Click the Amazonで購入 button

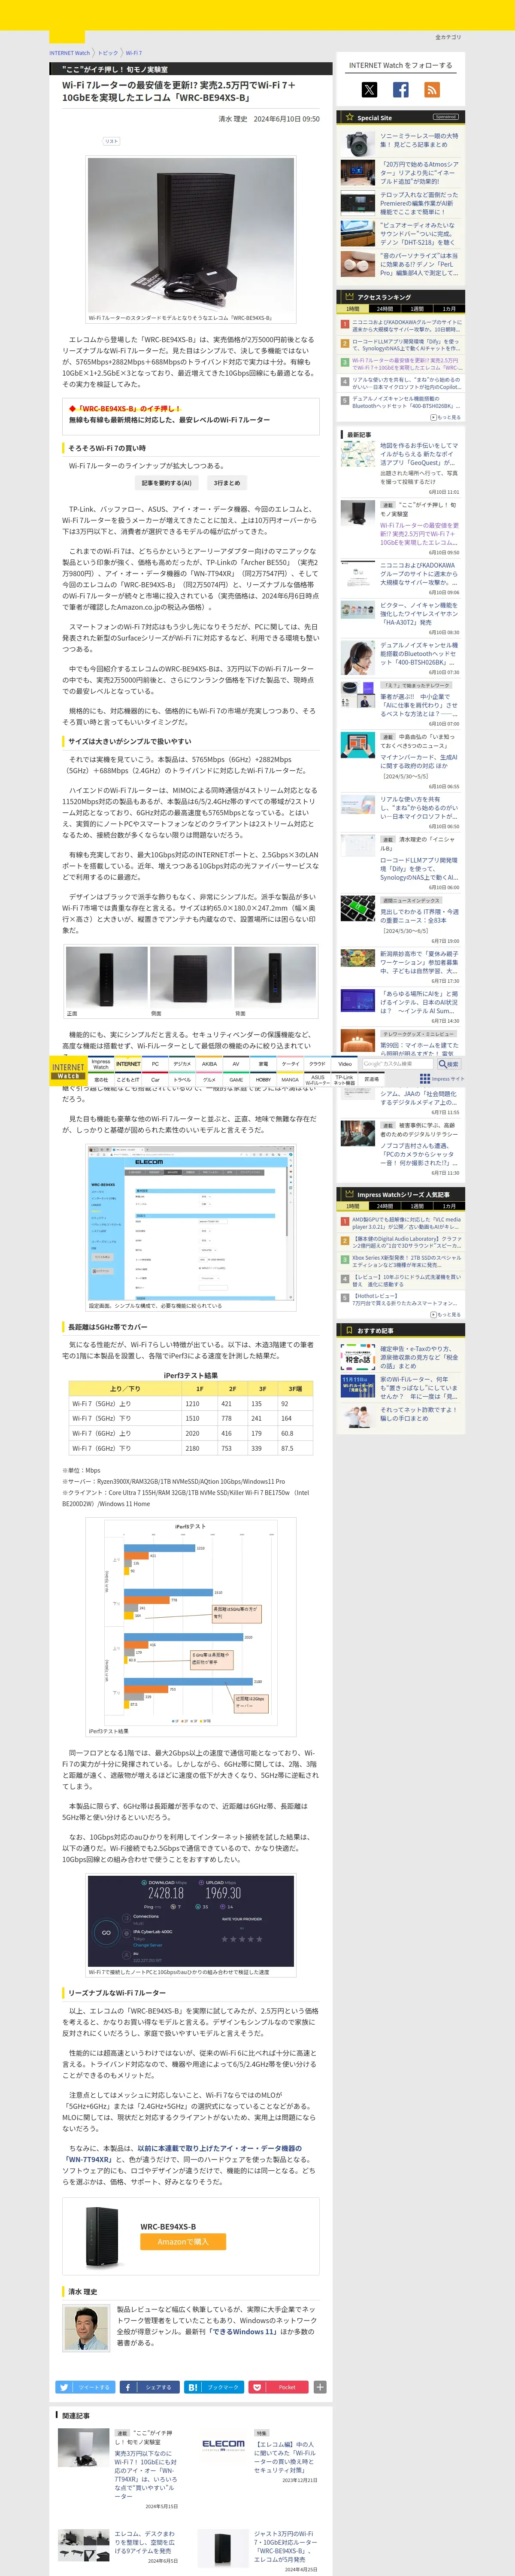pyautogui.click(x=183, y=2241)
